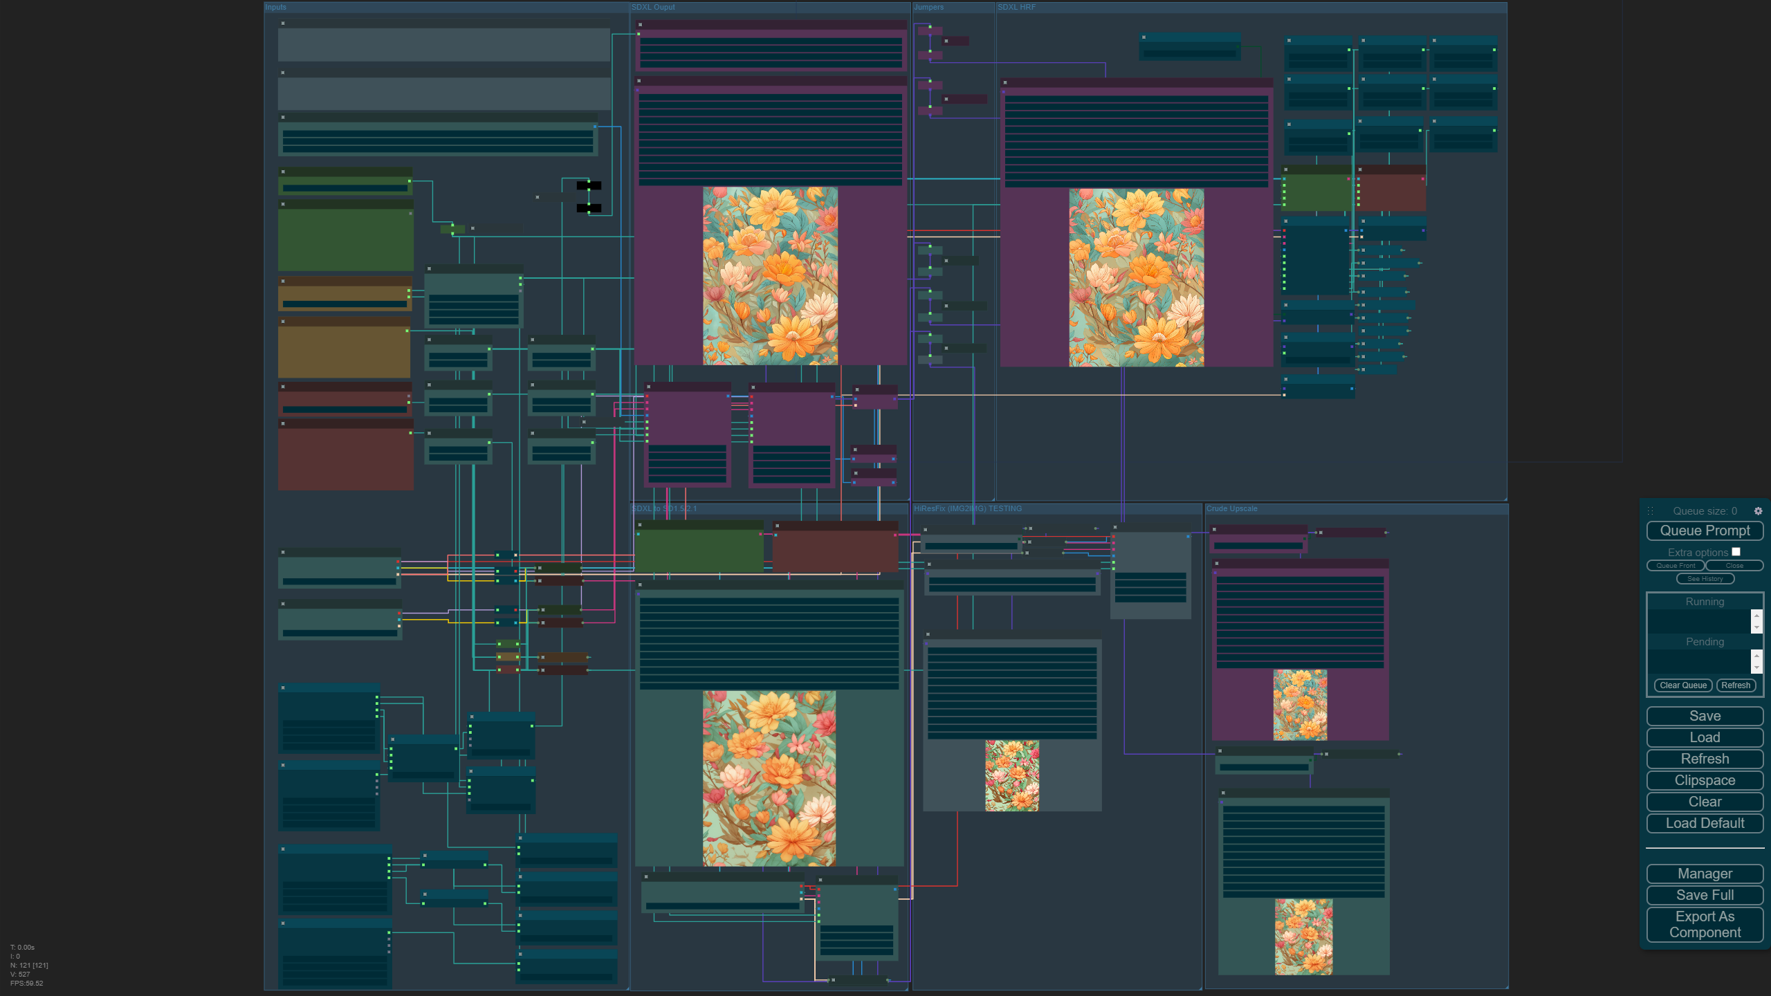1771x996 pixels.
Task: Click the small HiResFix TESTING flower preview
Action: click(1011, 775)
